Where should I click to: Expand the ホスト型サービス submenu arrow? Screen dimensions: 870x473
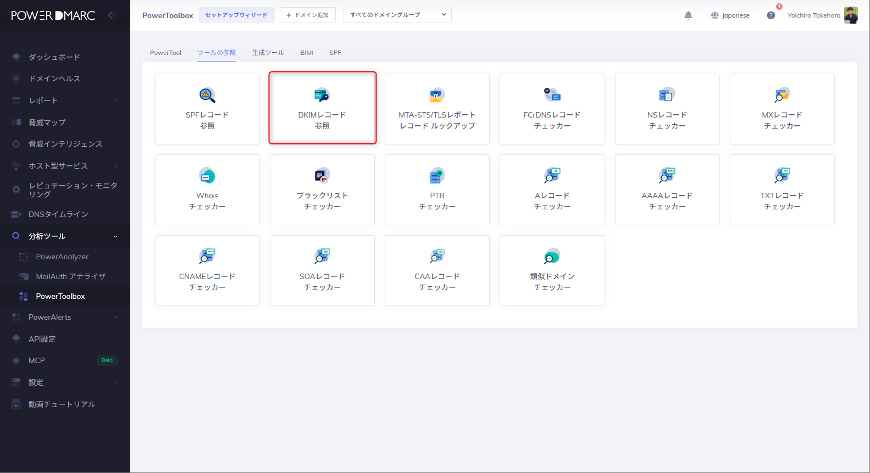(115, 166)
